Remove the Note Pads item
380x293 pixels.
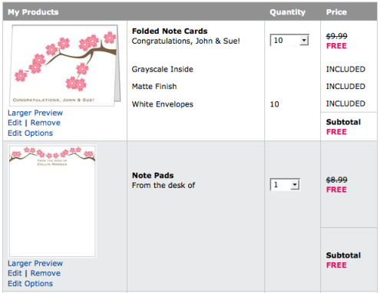tap(45, 273)
